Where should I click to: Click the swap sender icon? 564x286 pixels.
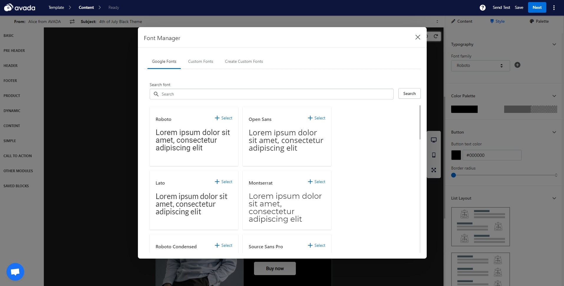tap(72, 22)
